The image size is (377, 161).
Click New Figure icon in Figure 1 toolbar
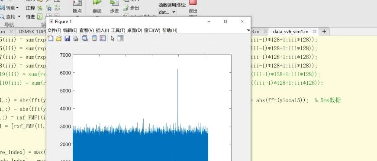click(50, 39)
